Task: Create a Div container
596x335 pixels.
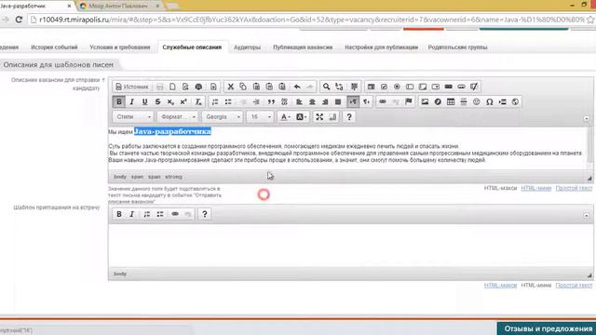Action: tap(284, 101)
